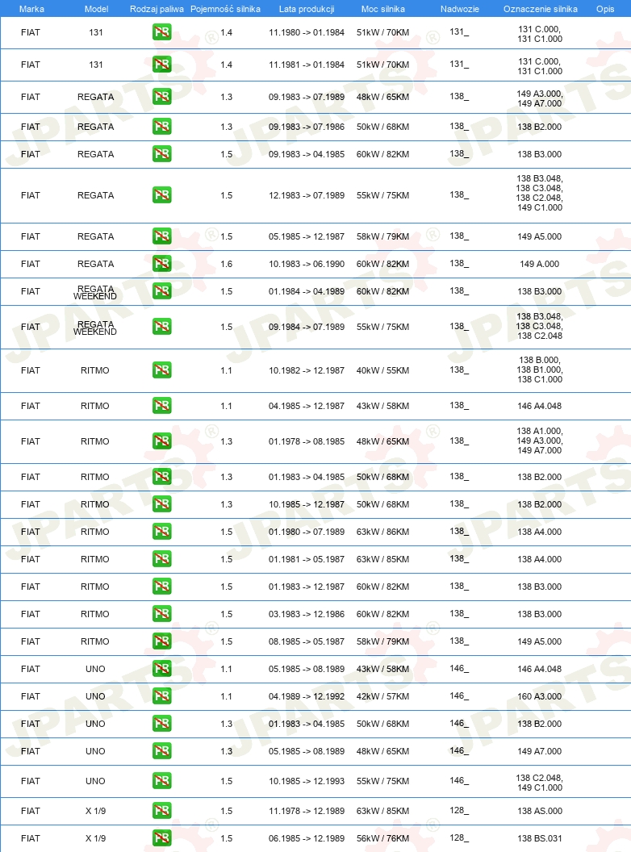The image size is (631, 852).
Task: Click the Opis column header
Action: pyautogui.click(x=605, y=9)
